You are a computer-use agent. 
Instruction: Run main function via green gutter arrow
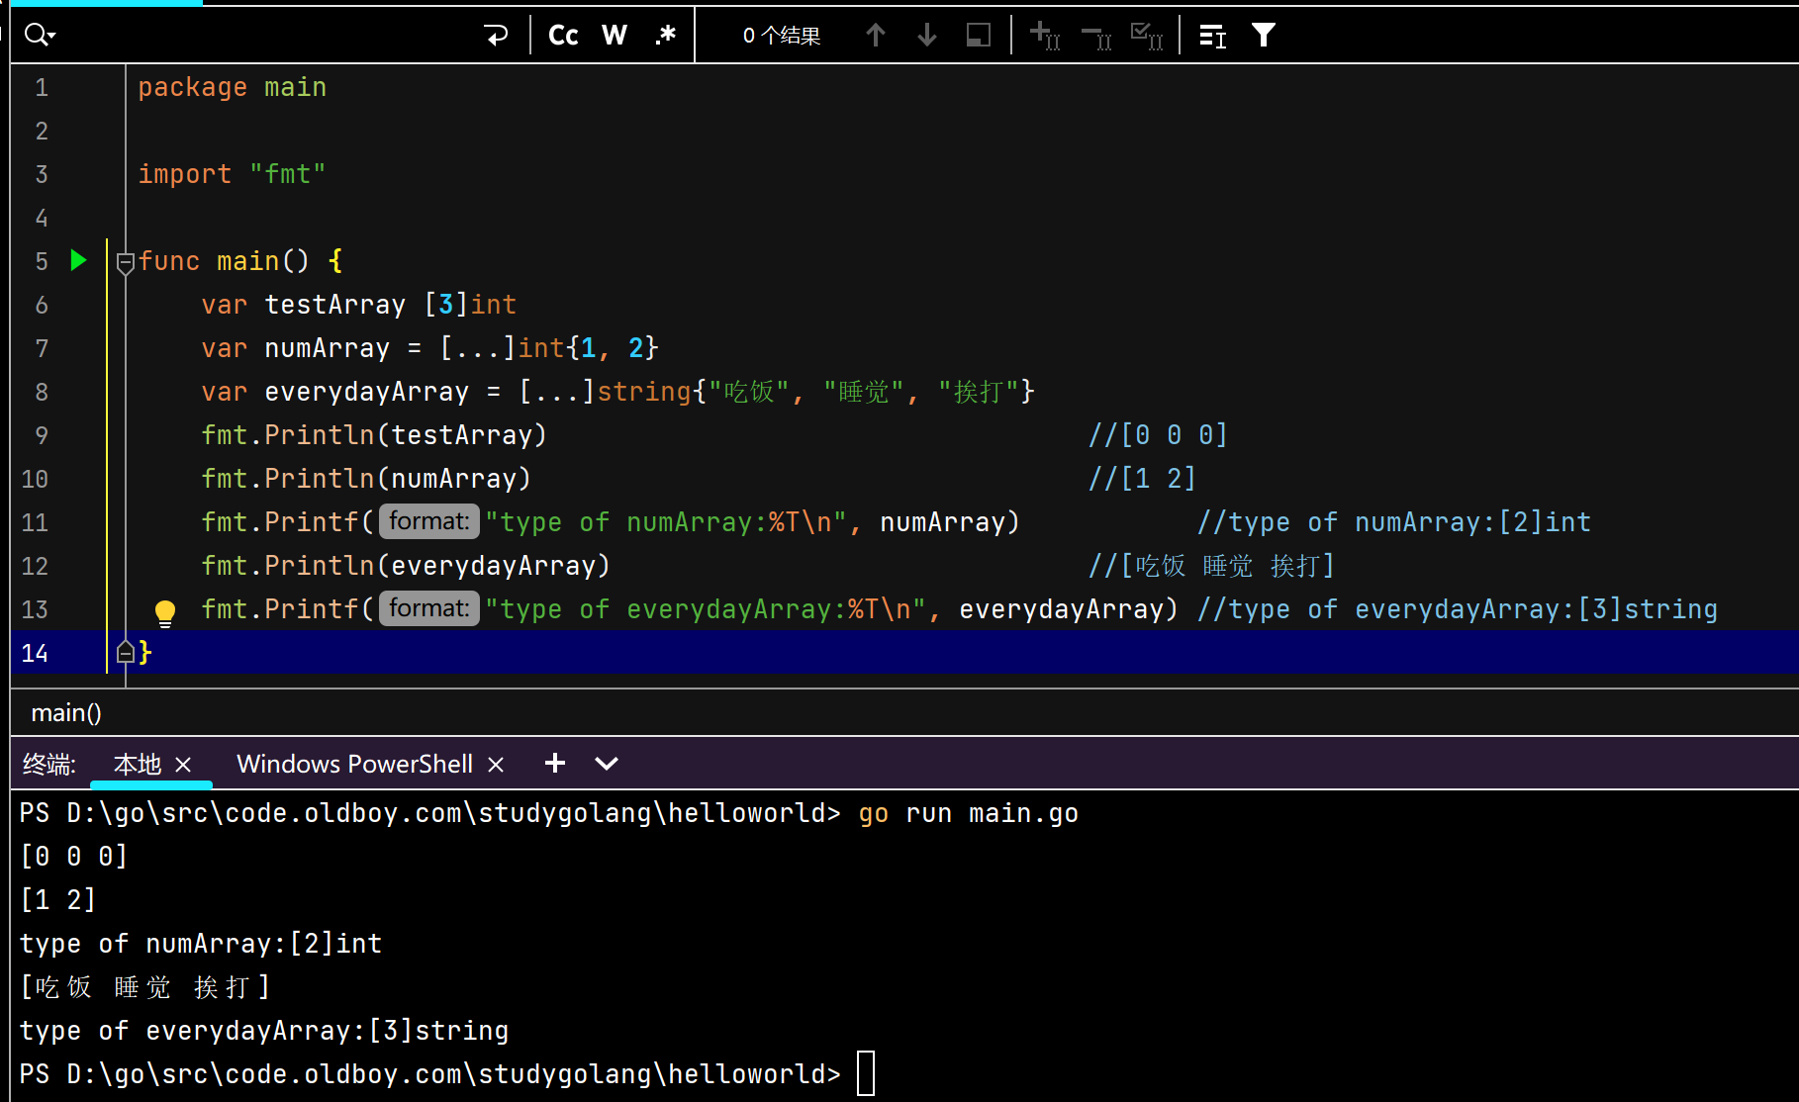pyautogui.click(x=79, y=260)
